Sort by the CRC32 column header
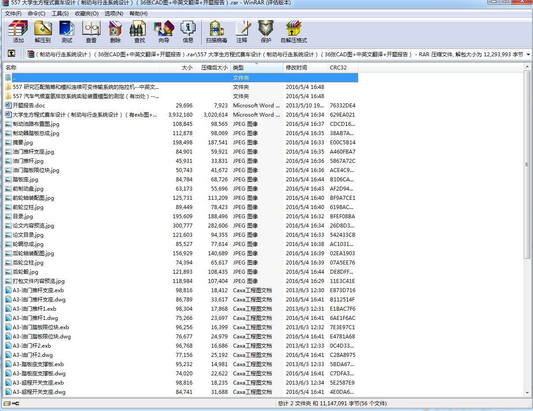Image resolution: width=533 pixels, height=411 pixels. [x=342, y=67]
